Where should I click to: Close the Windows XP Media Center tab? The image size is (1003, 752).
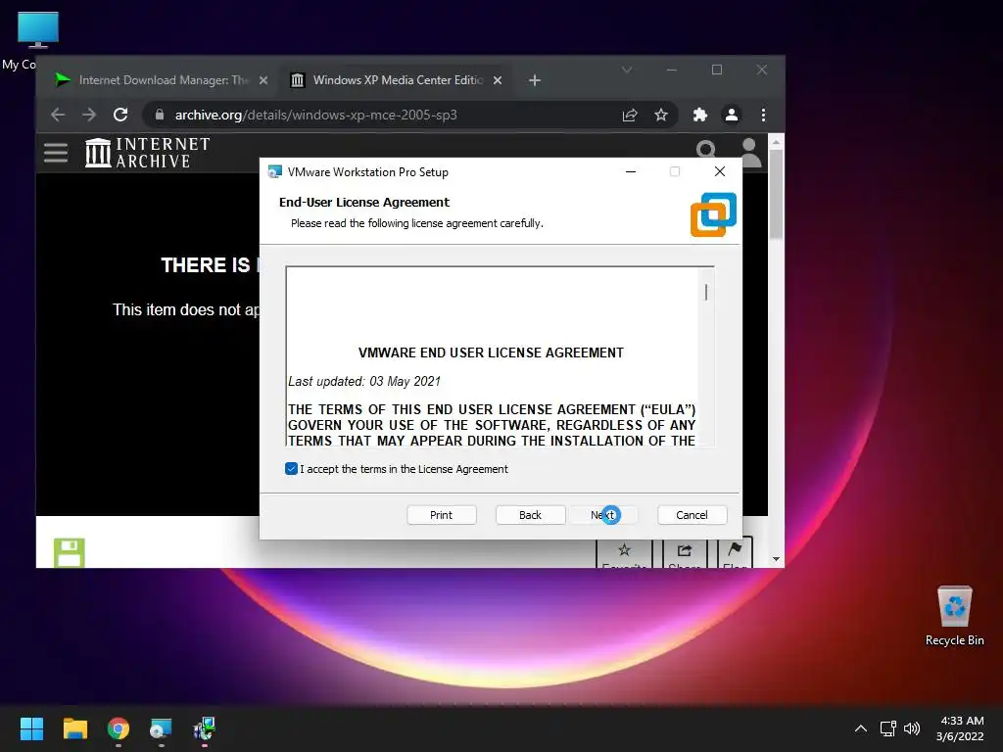coord(497,80)
